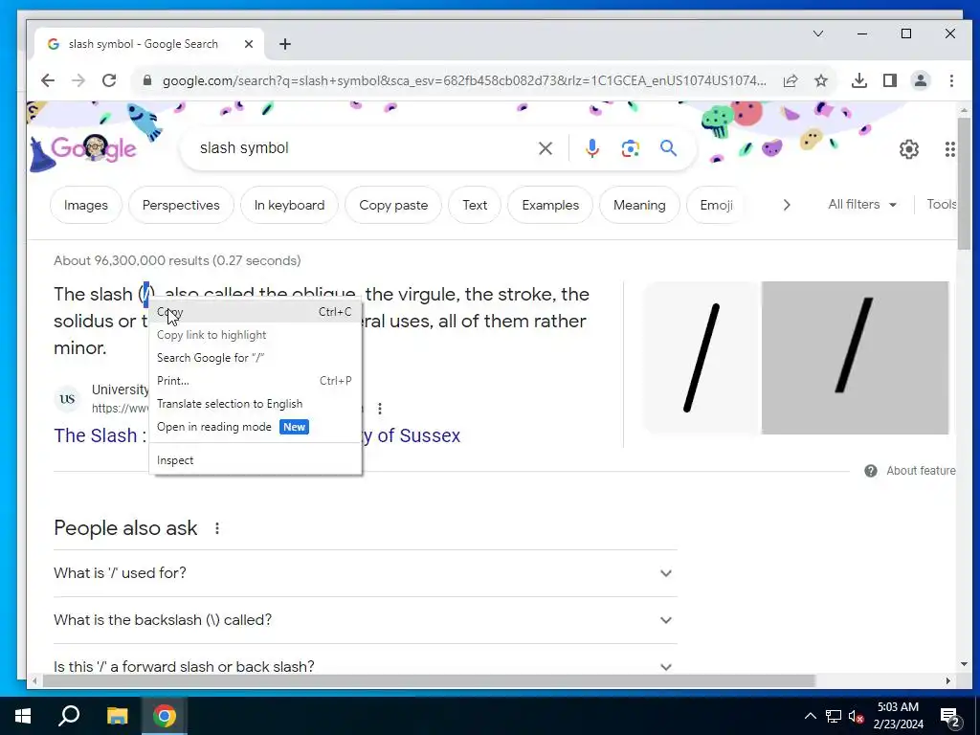The image size is (980, 735).
Task: Filter results by Images
Action: tap(85, 205)
